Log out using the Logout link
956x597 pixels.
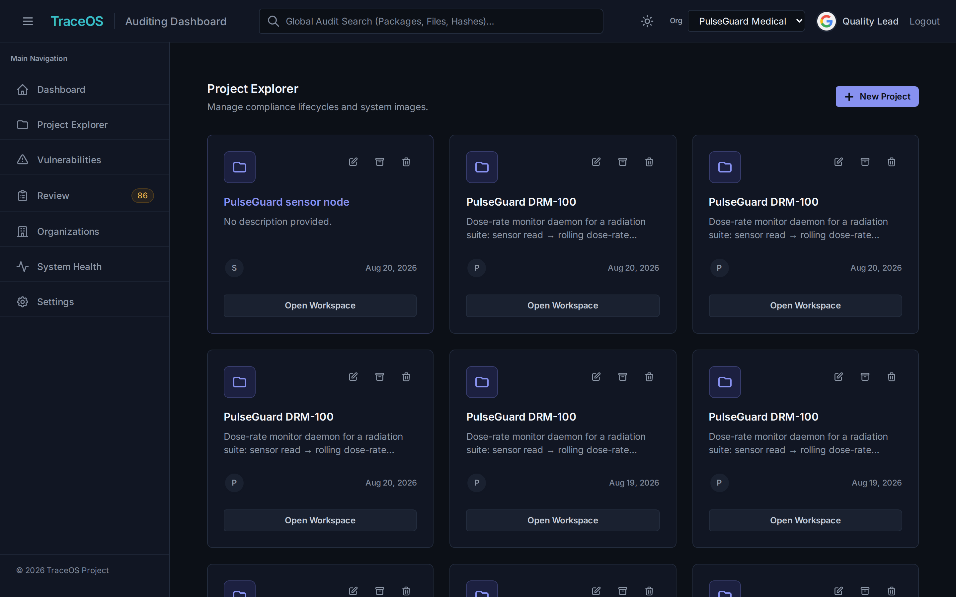tap(924, 21)
